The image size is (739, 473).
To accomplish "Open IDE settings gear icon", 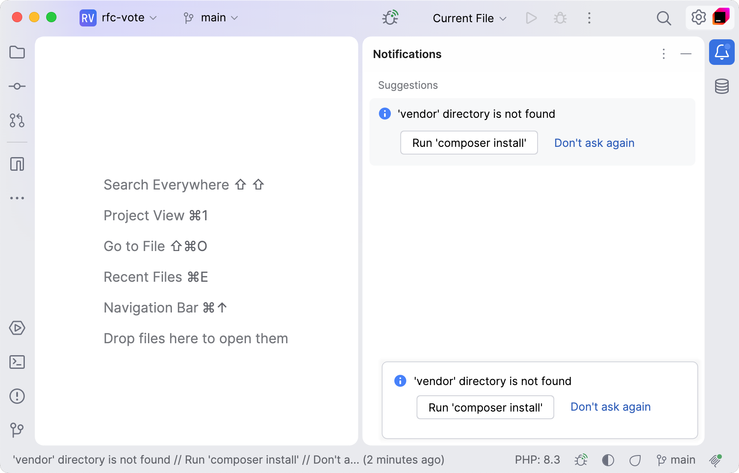I will 699,18.
